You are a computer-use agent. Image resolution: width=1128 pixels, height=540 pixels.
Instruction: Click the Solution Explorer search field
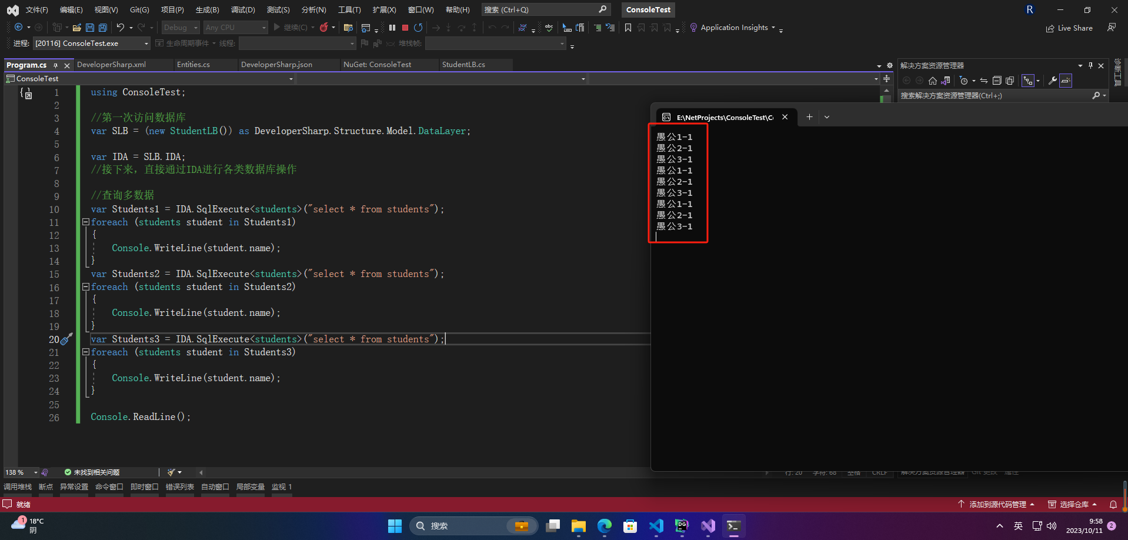point(1003,95)
